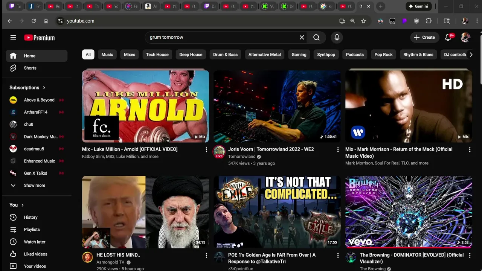Viewport: 482px width, 271px height.
Task: Play the Path of Exile thumbnail
Action: 277,212
